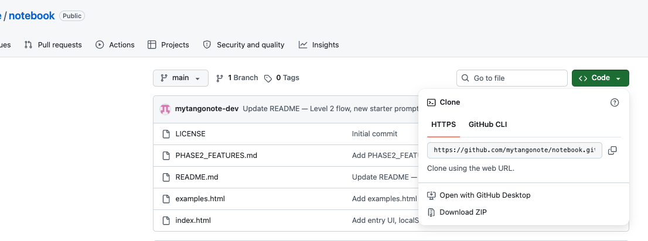Open the Add entry UI commit link
The width and height of the screenshot is (648, 241).
(385, 221)
